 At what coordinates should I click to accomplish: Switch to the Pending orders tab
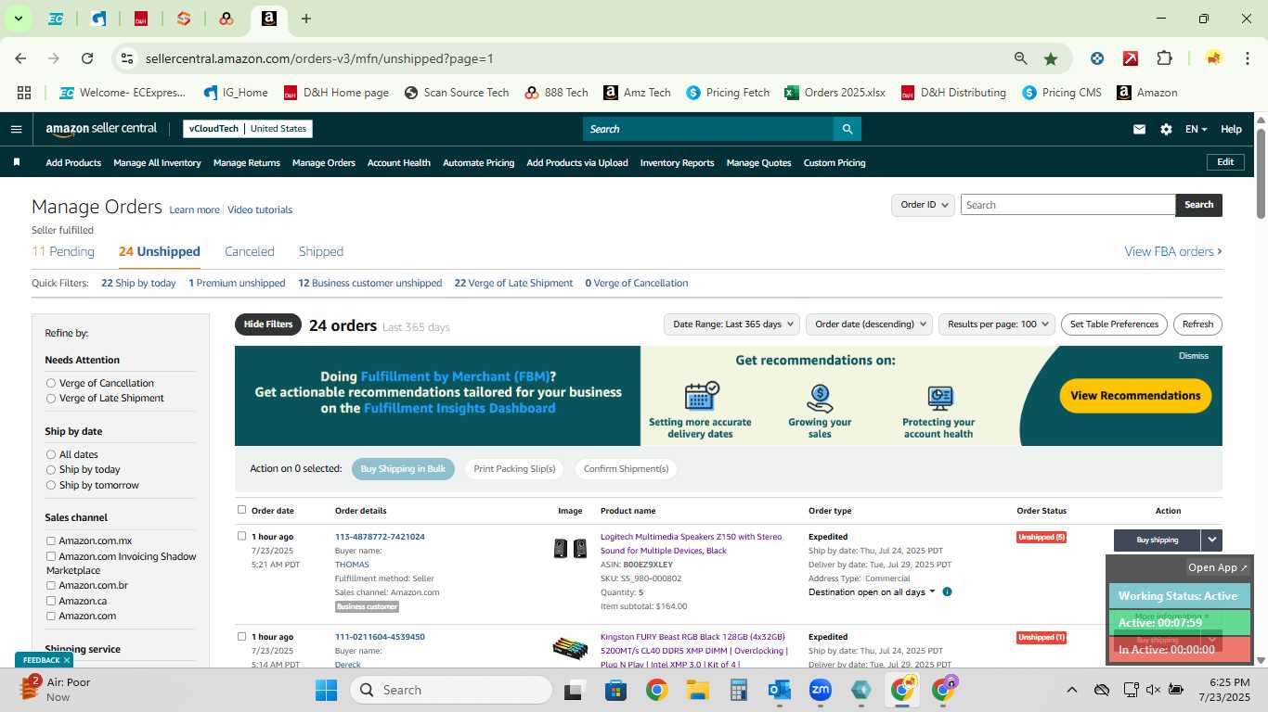[x=63, y=251]
